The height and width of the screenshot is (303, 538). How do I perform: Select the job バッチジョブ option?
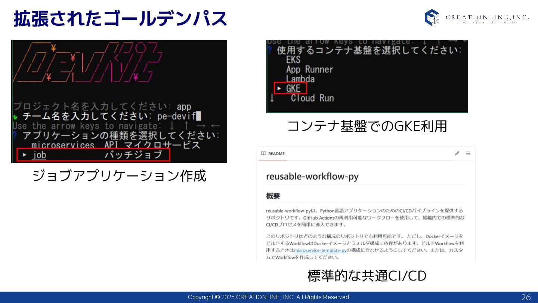click(x=93, y=154)
